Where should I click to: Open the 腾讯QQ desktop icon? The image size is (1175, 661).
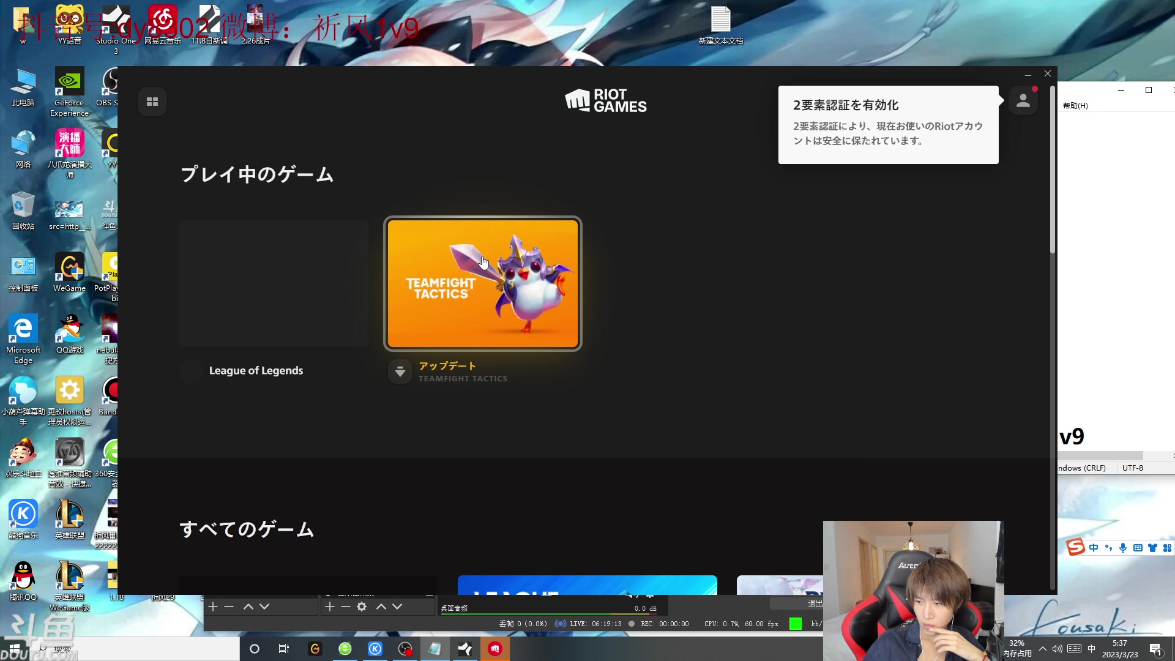(x=23, y=582)
